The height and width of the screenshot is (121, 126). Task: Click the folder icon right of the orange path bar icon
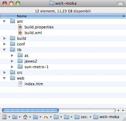coord(56,117)
